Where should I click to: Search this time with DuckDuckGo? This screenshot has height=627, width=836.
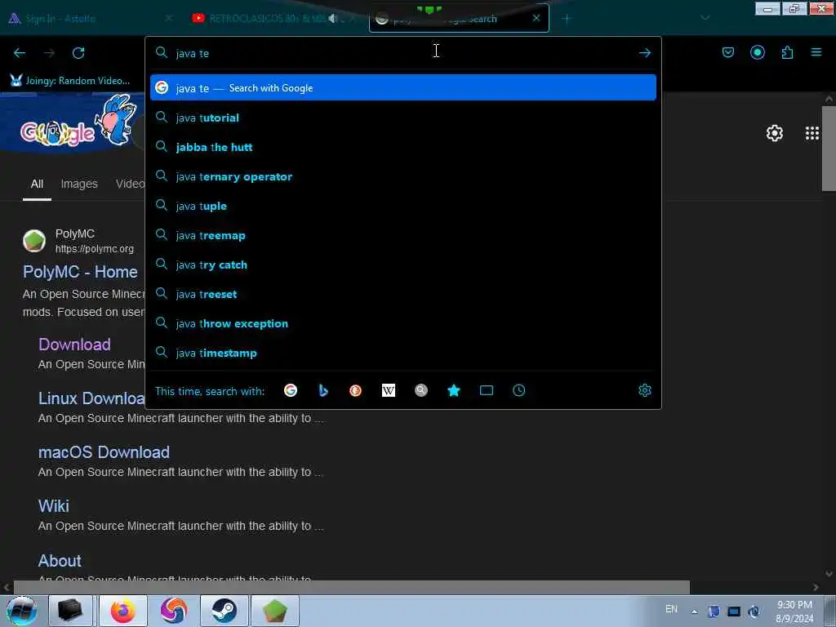[x=356, y=390]
